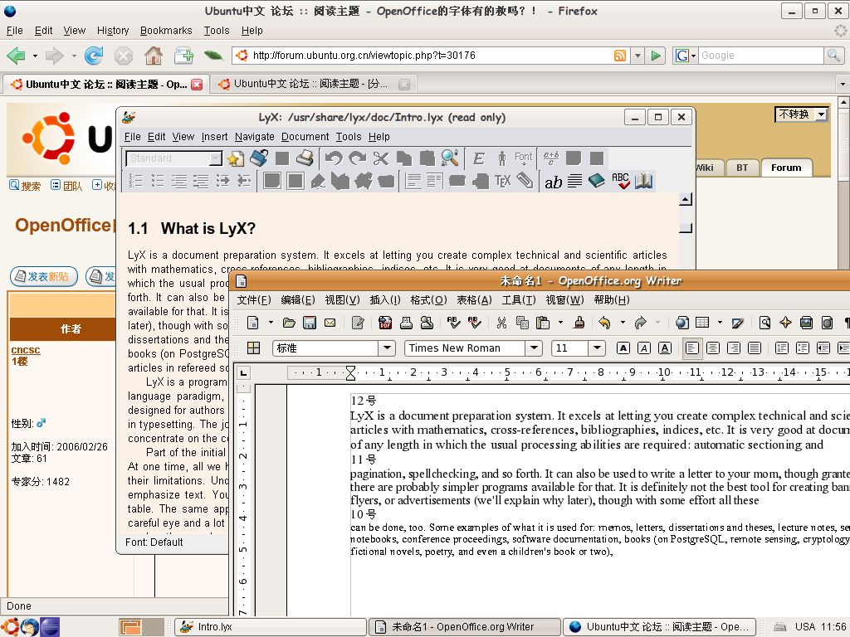This screenshot has height=637, width=850.
Task: Click the Navigator star icon in Writer
Action: pyautogui.click(x=785, y=323)
